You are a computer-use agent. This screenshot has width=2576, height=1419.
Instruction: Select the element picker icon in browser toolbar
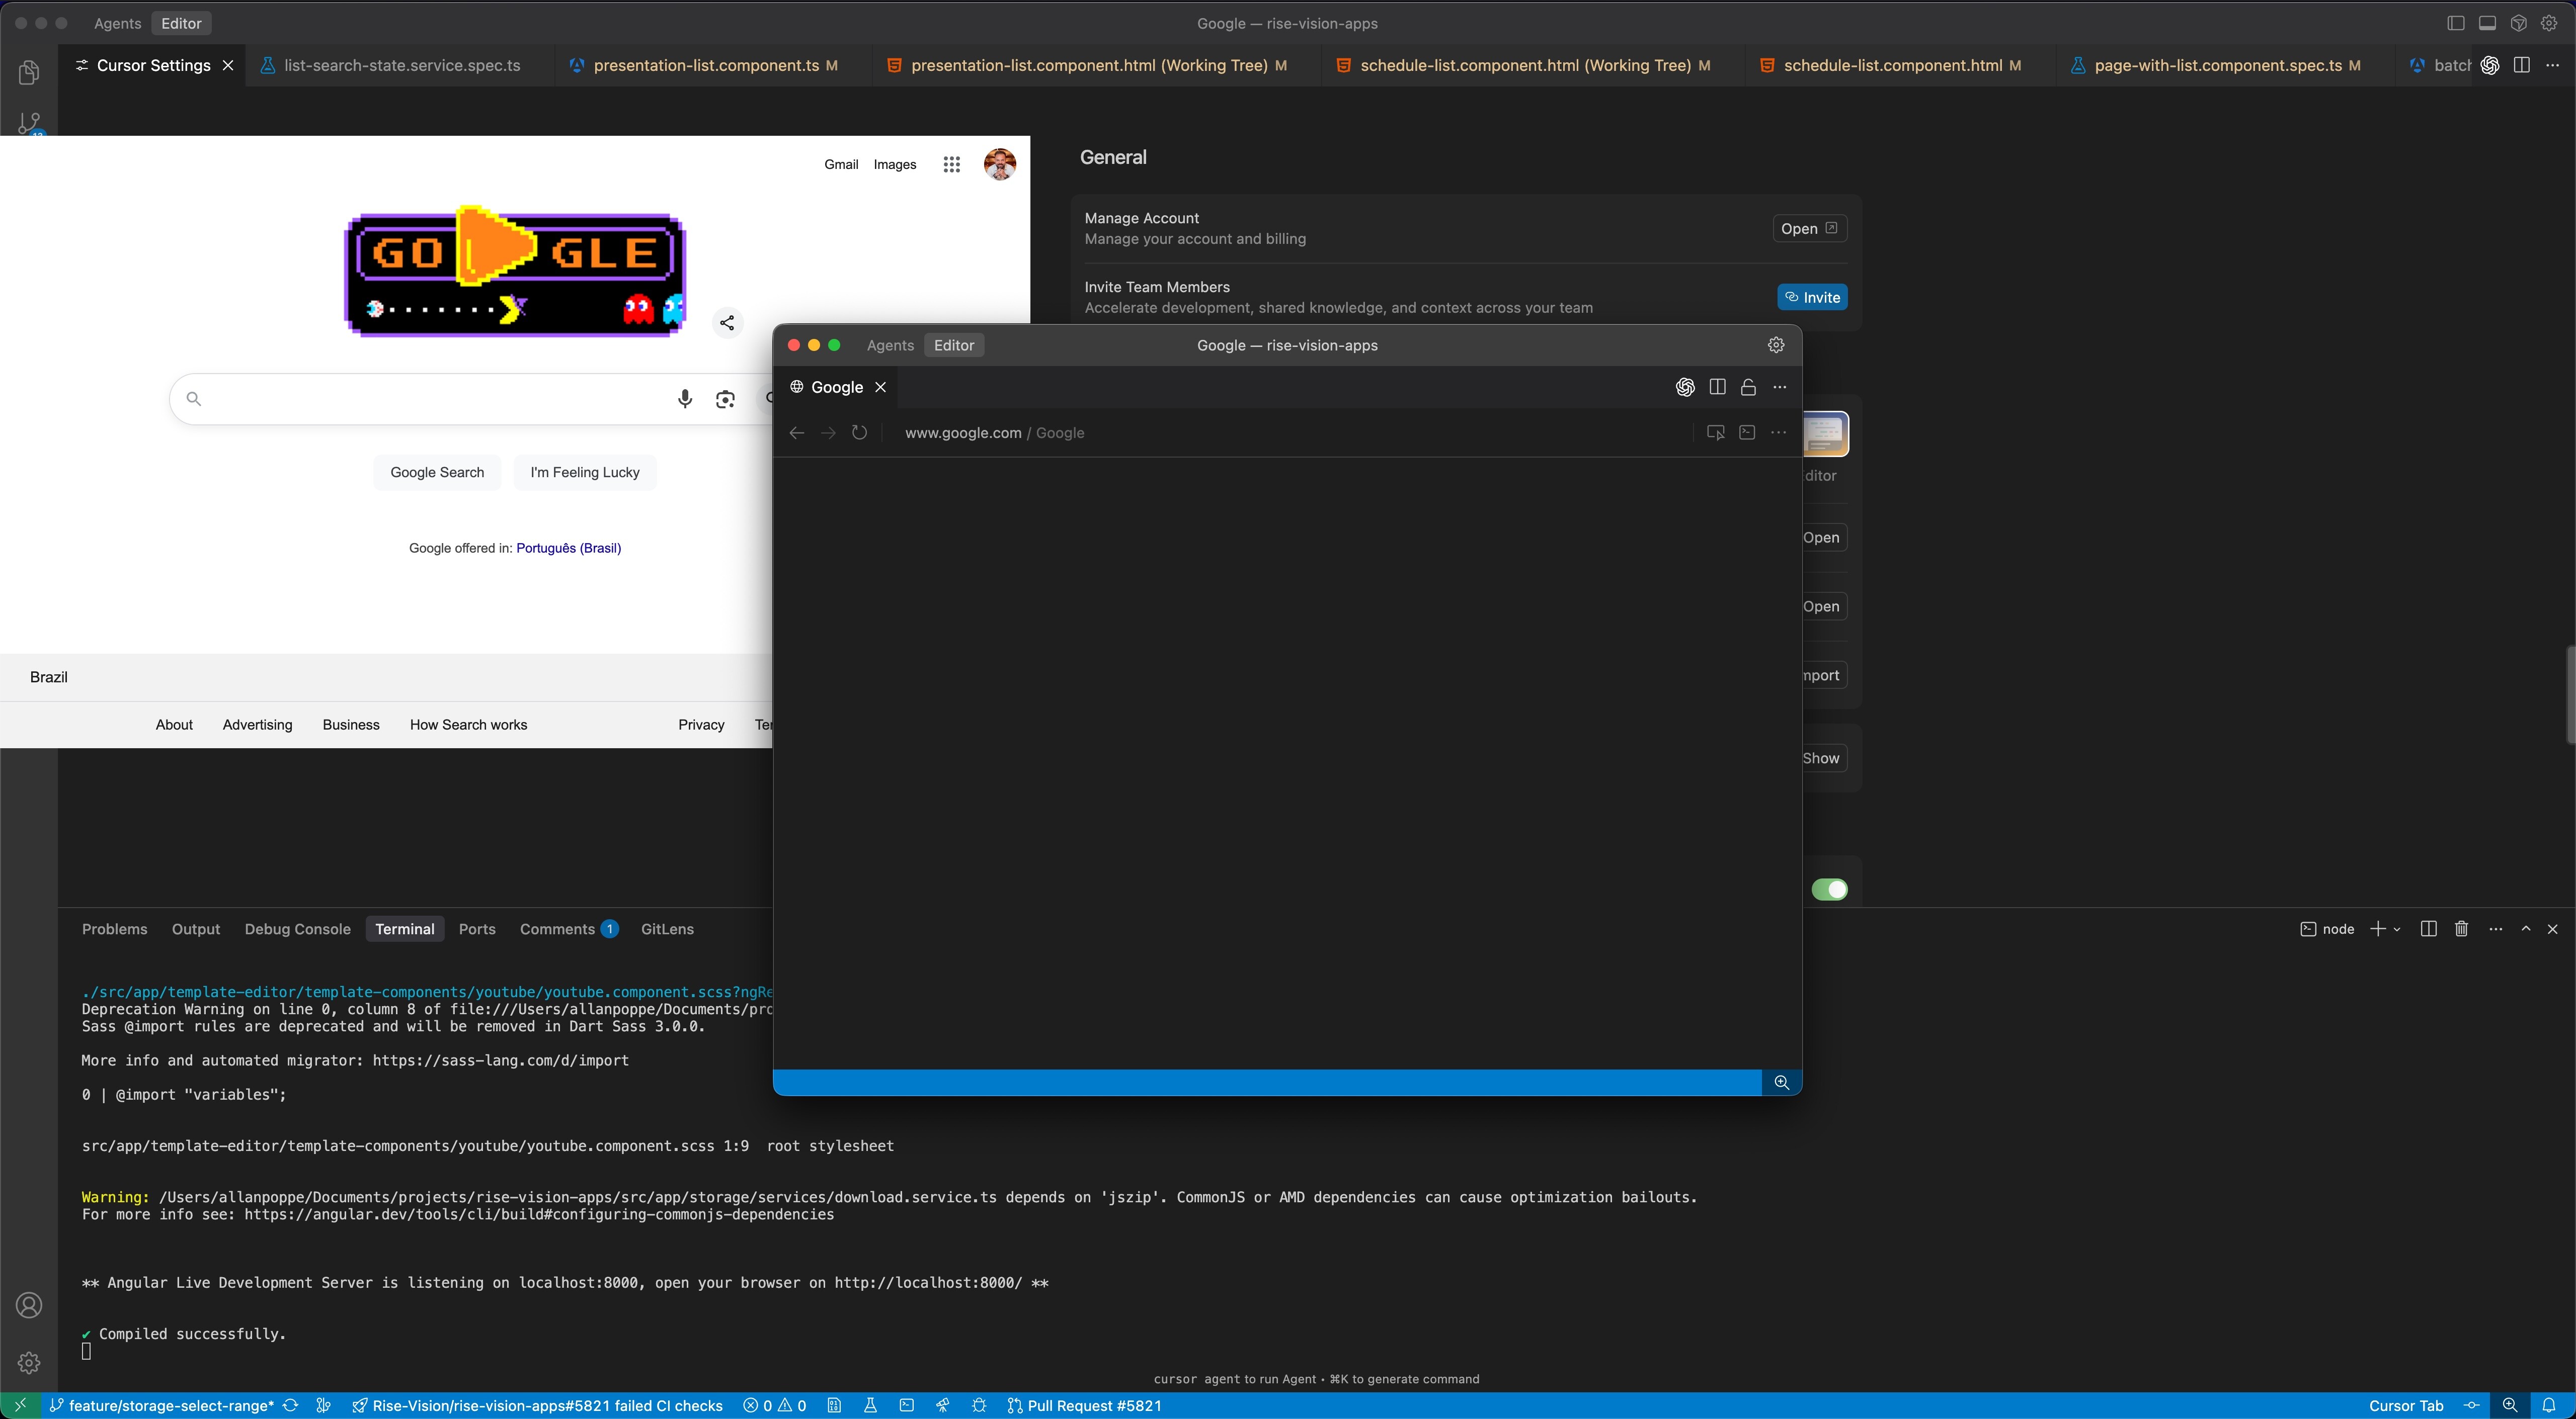pos(1715,433)
